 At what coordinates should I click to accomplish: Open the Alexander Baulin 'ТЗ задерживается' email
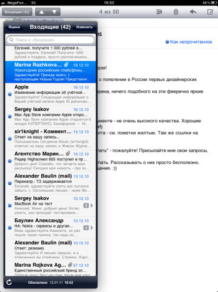tap(51, 183)
